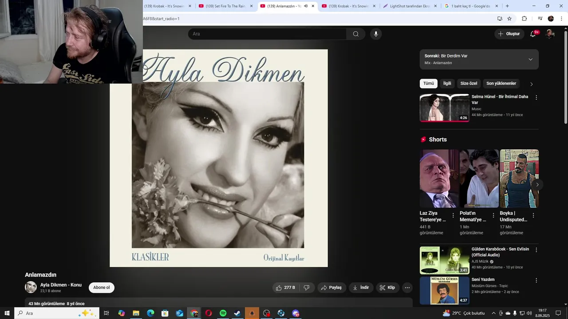Show hidden system tray icons

(493, 313)
